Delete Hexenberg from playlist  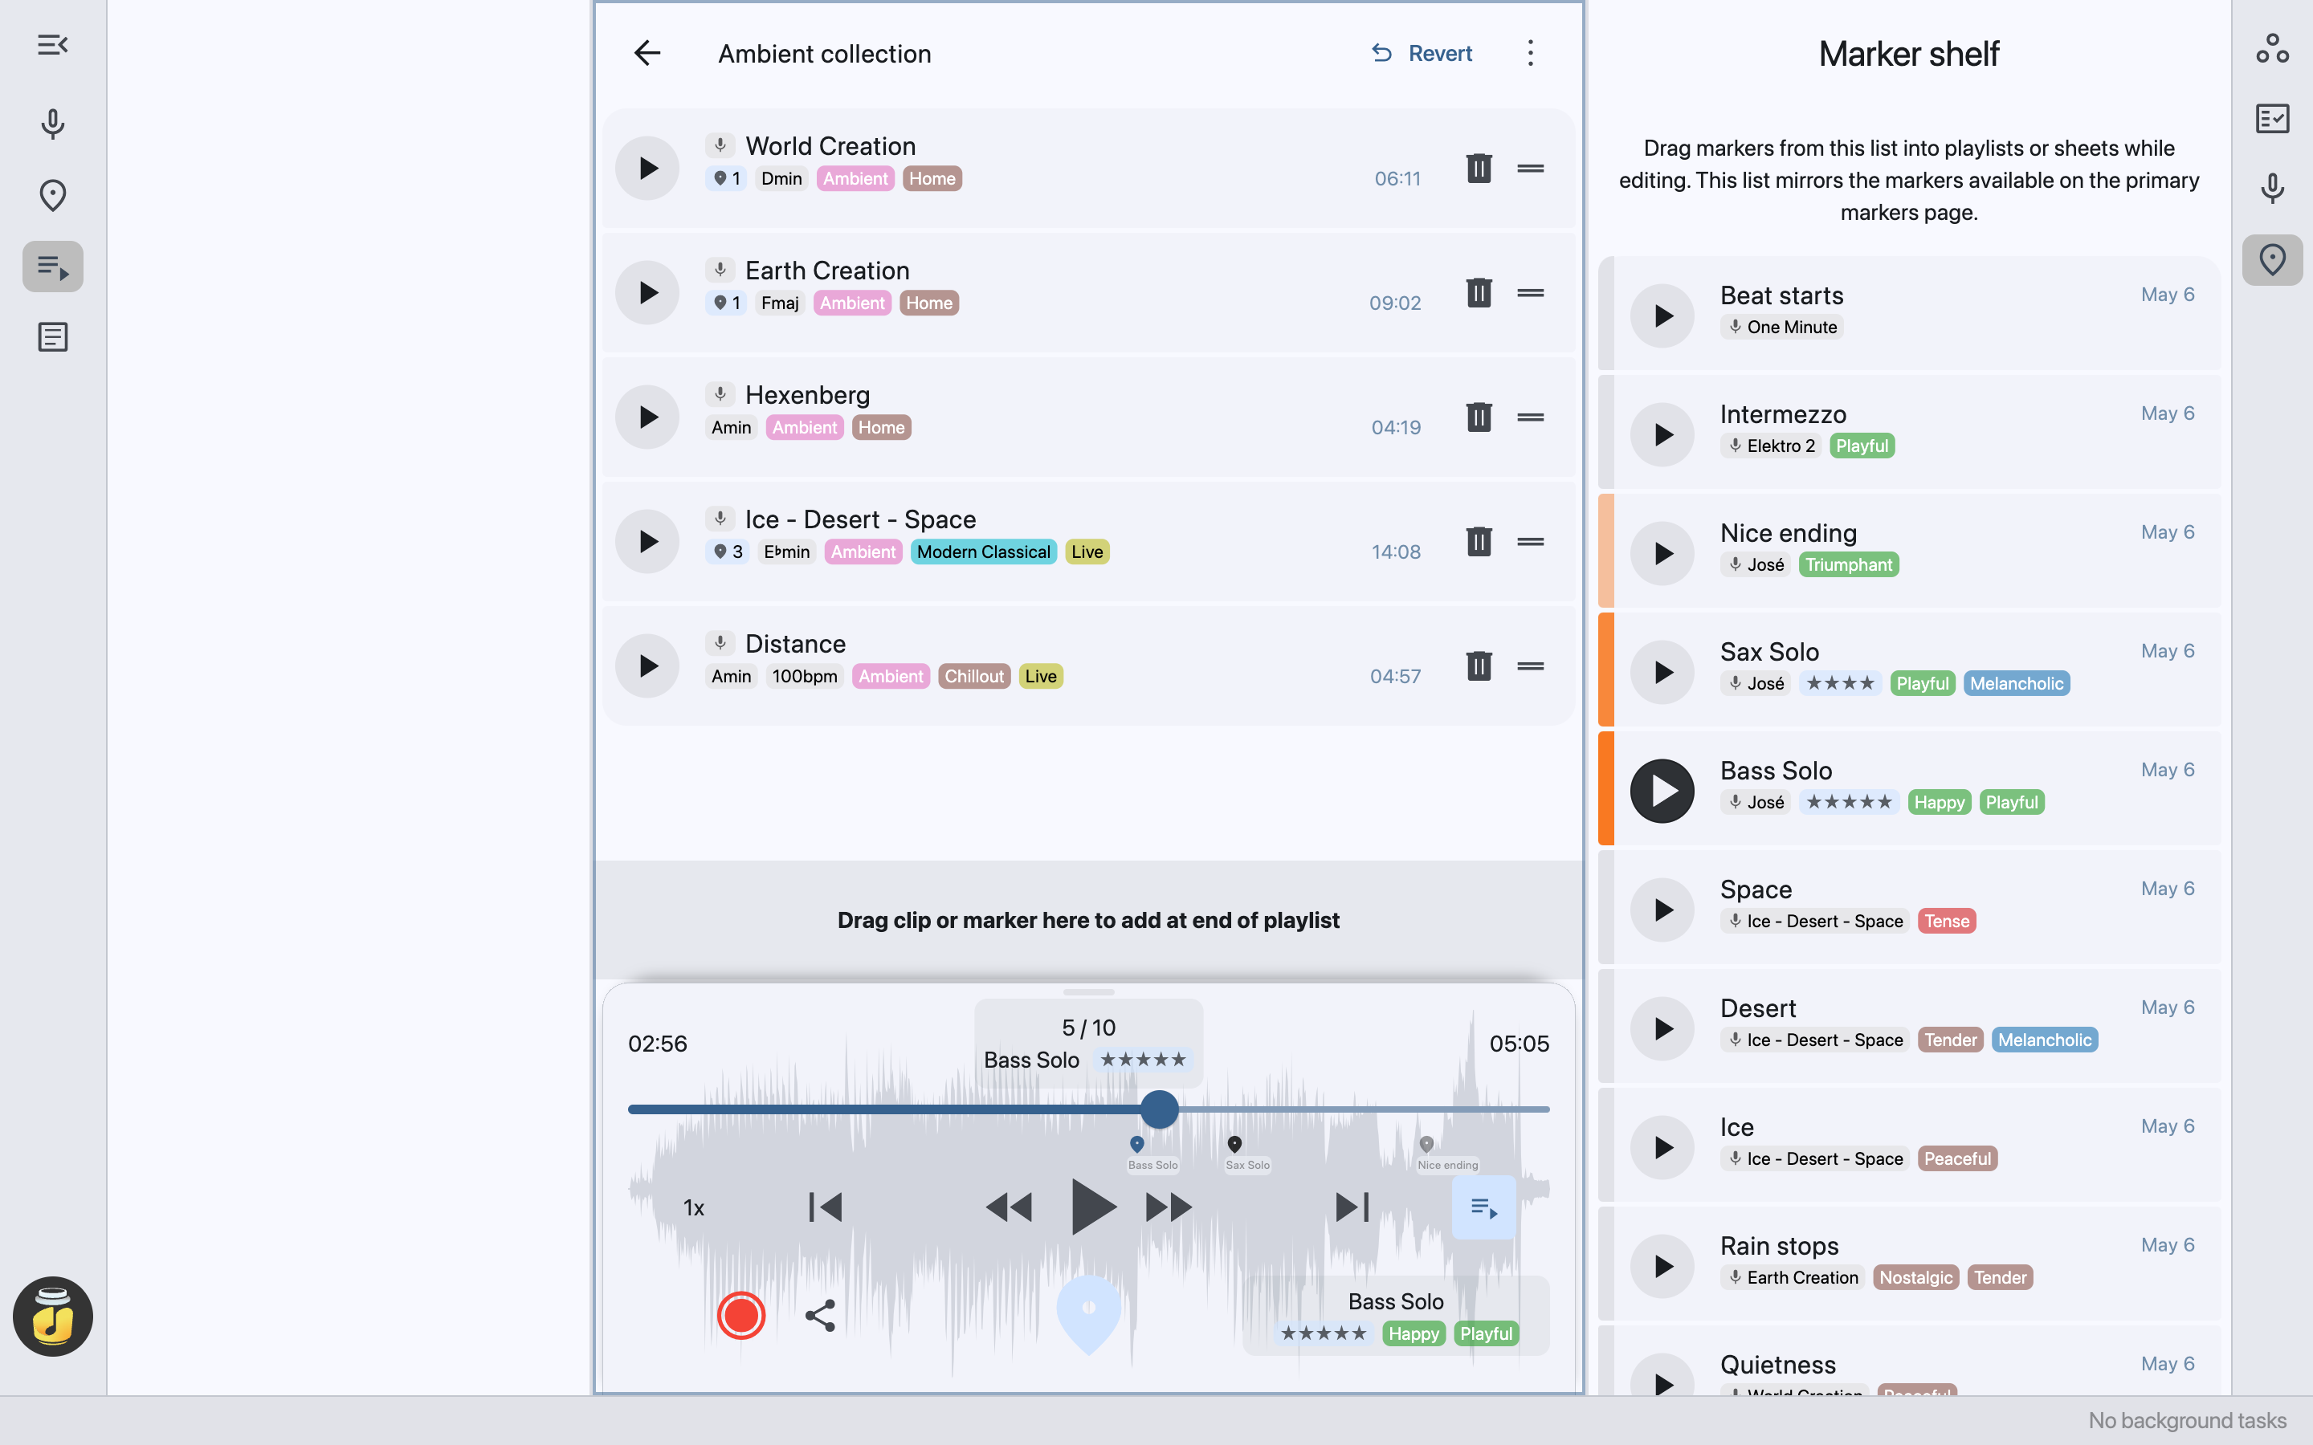1479,417
